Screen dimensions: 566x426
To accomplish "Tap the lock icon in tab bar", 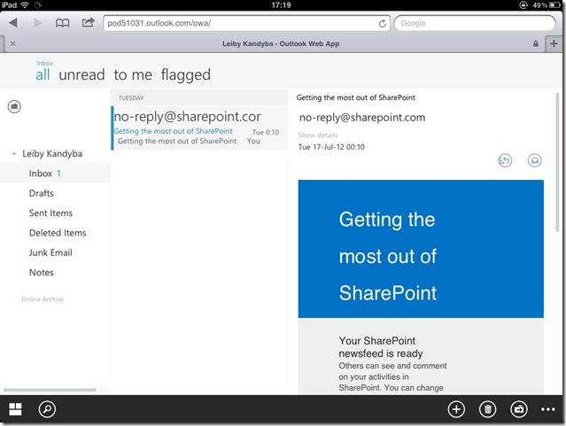I will [x=536, y=43].
